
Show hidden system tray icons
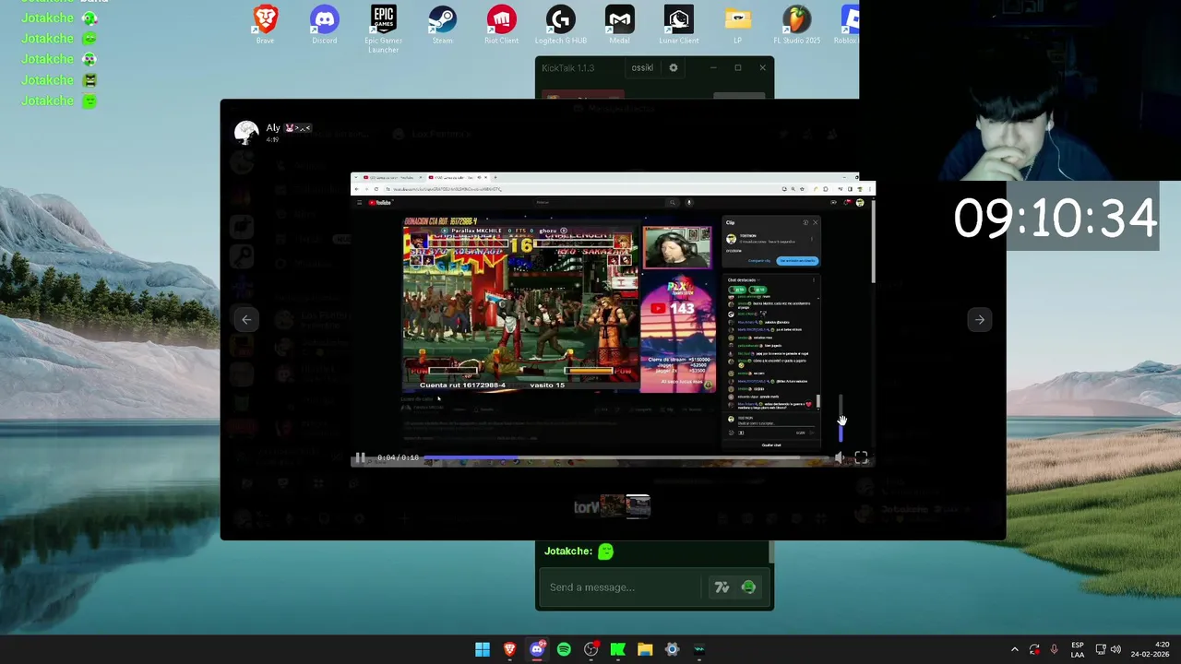click(x=1014, y=650)
